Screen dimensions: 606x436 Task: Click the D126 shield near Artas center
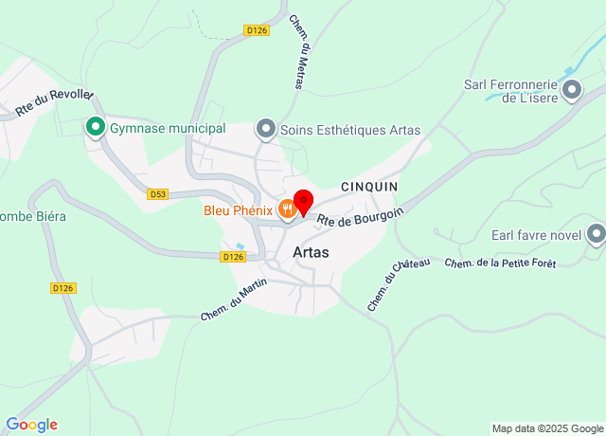pyautogui.click(x=233, y=257)
